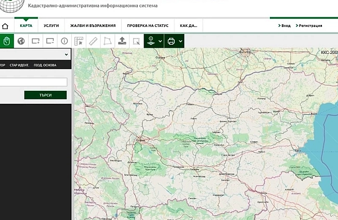Select the dashed rectangle selection tool
This screenshot has width=338, height=220.
pyautogui.click(x=136, y=40)
